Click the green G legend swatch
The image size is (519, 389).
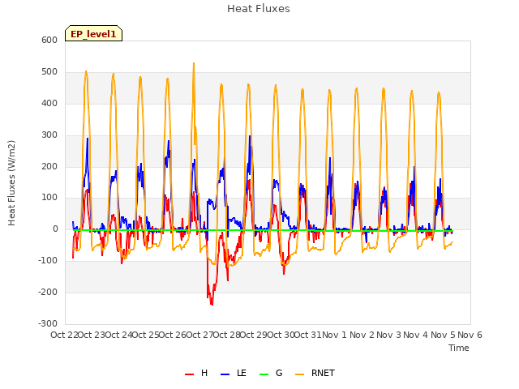point(264,374)
